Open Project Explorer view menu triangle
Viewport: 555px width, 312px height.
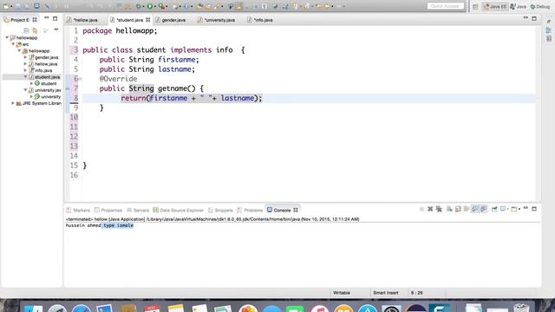point(56,30)
